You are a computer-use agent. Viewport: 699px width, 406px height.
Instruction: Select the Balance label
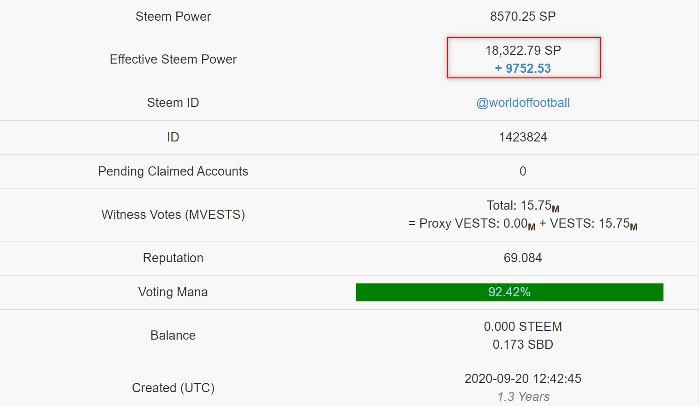(173, 335)
